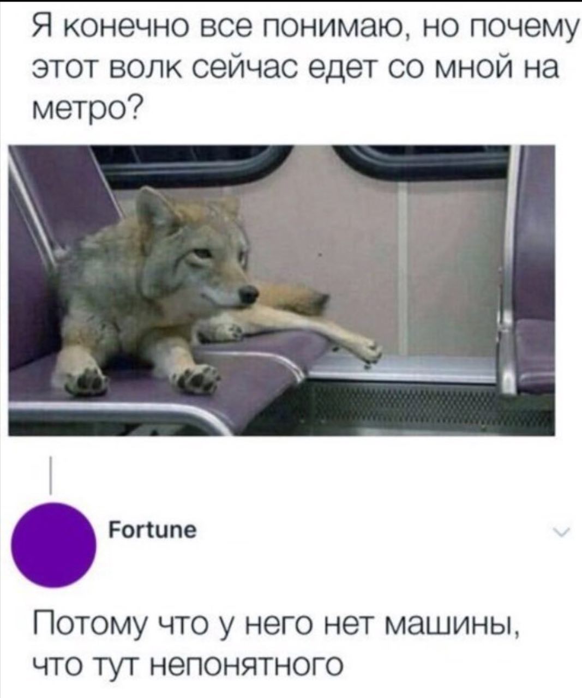Viewport: 582px width, 698px height.
Task: Open the wolf on metro photo
Action: (x=281, y=290)
